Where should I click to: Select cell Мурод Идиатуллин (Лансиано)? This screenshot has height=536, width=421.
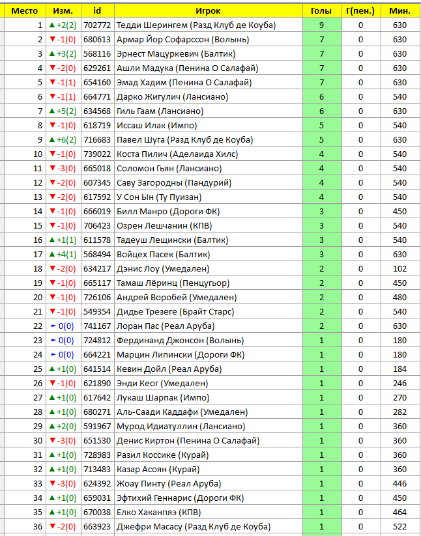tap(209, 427)
